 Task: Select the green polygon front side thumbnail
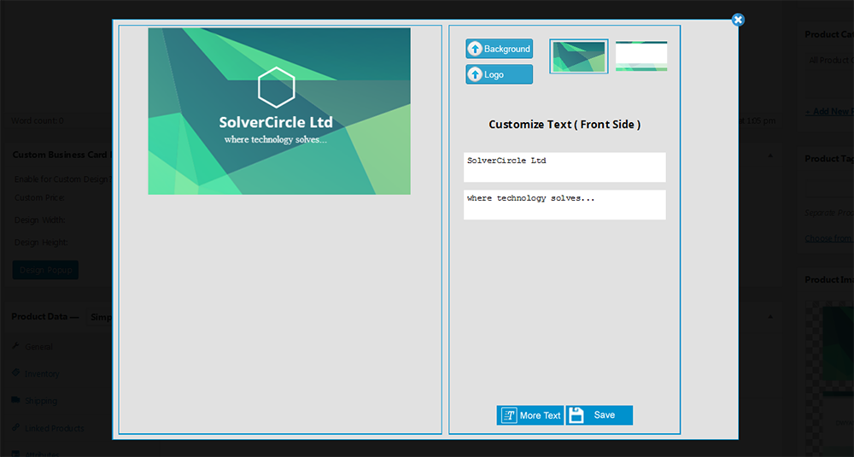tap(578, 56)
